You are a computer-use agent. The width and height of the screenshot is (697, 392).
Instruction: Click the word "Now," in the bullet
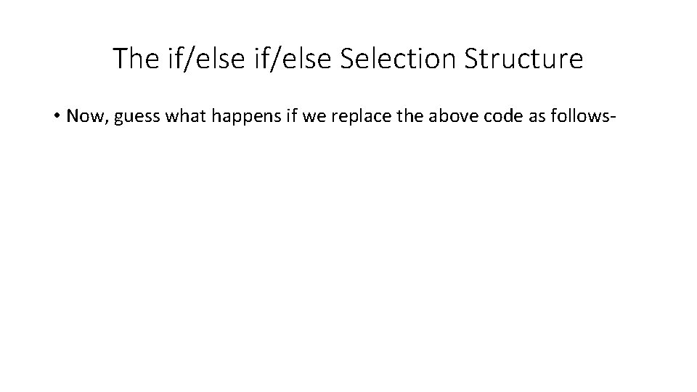click(x=84, y=117)
